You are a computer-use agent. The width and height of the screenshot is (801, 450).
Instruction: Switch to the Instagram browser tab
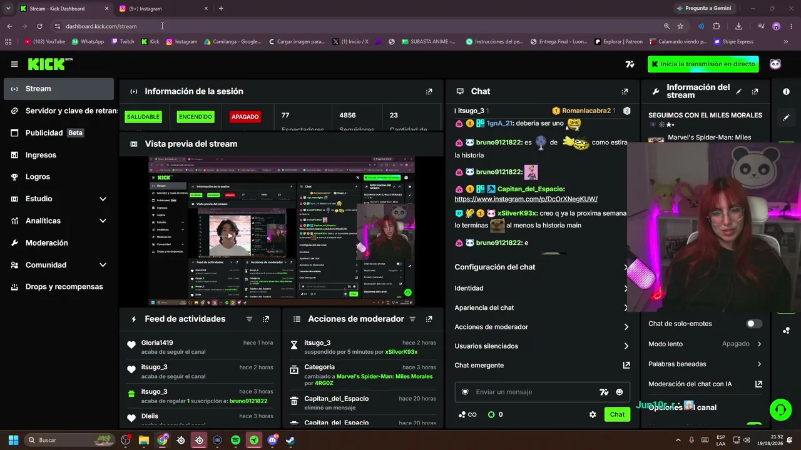163,9
